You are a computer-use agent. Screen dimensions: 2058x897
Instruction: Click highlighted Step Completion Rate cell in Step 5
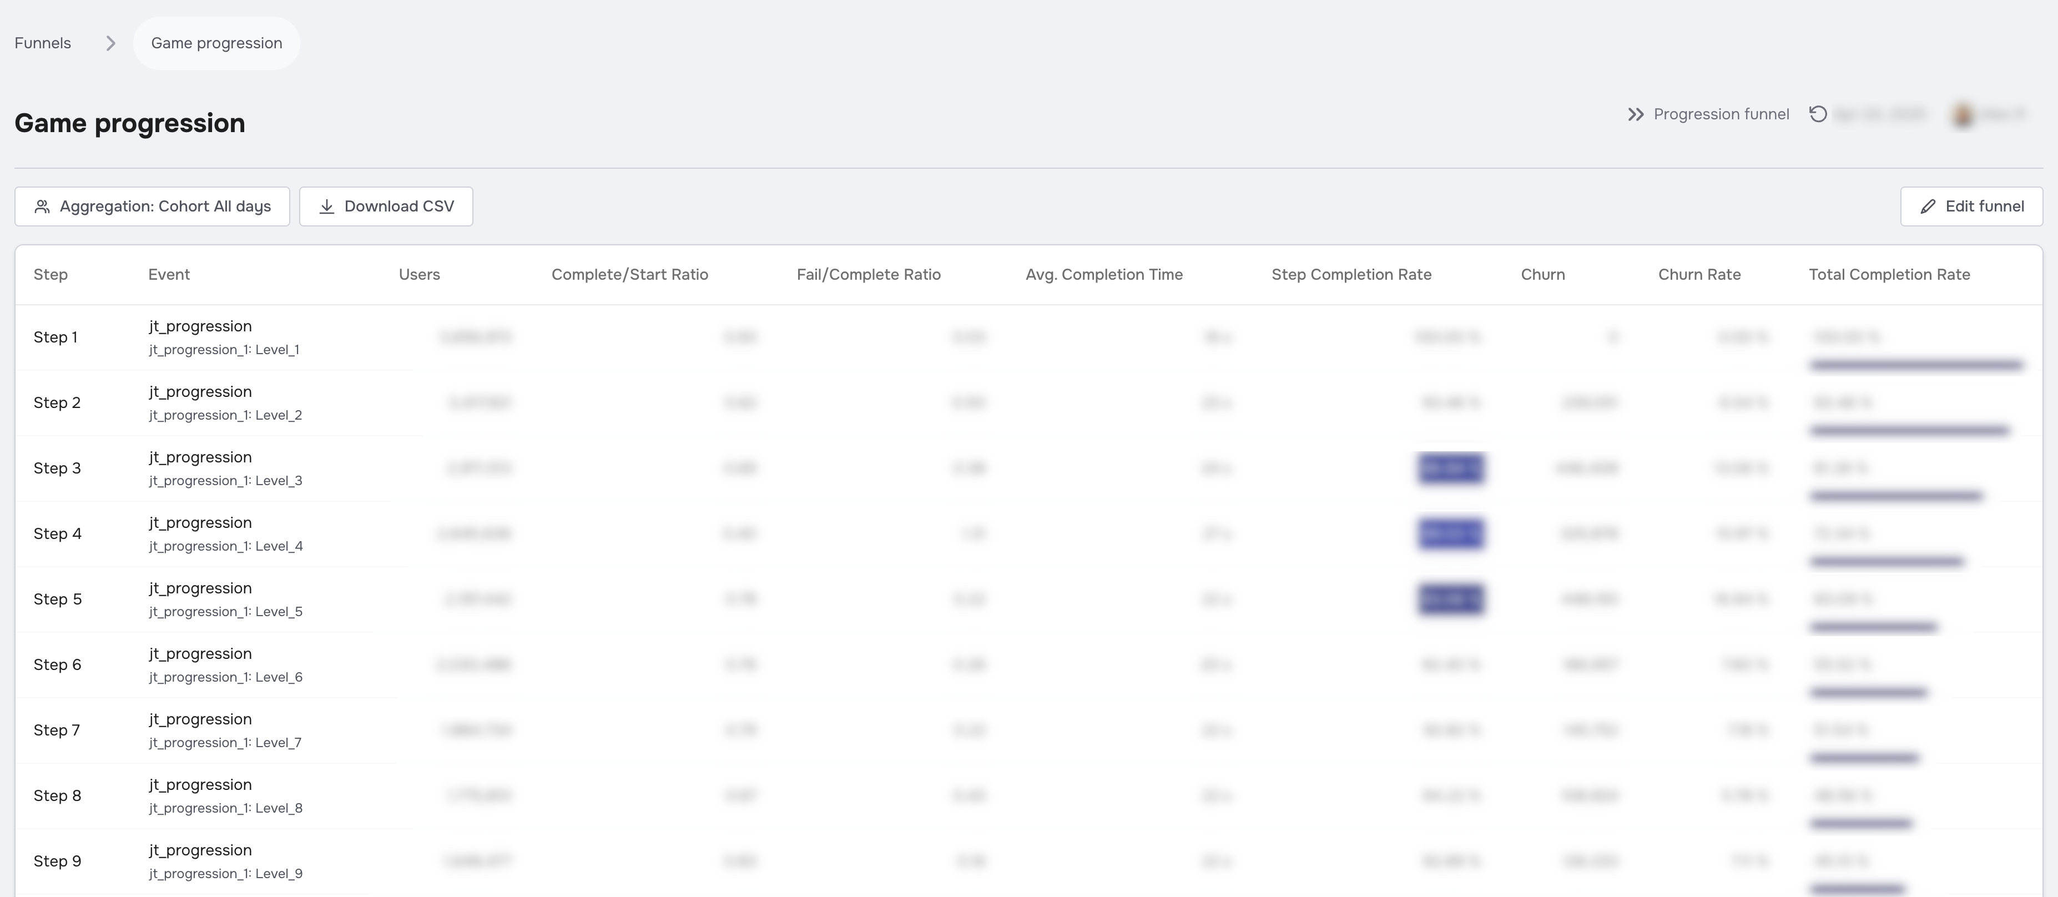pyautogui.click(x=1451, y=599)
